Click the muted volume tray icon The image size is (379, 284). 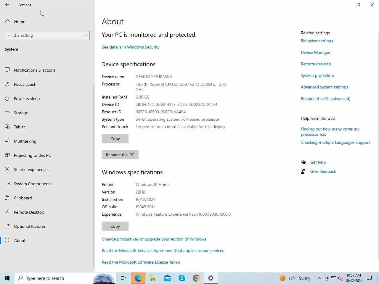pyautogui.click(x=341, y=278)
